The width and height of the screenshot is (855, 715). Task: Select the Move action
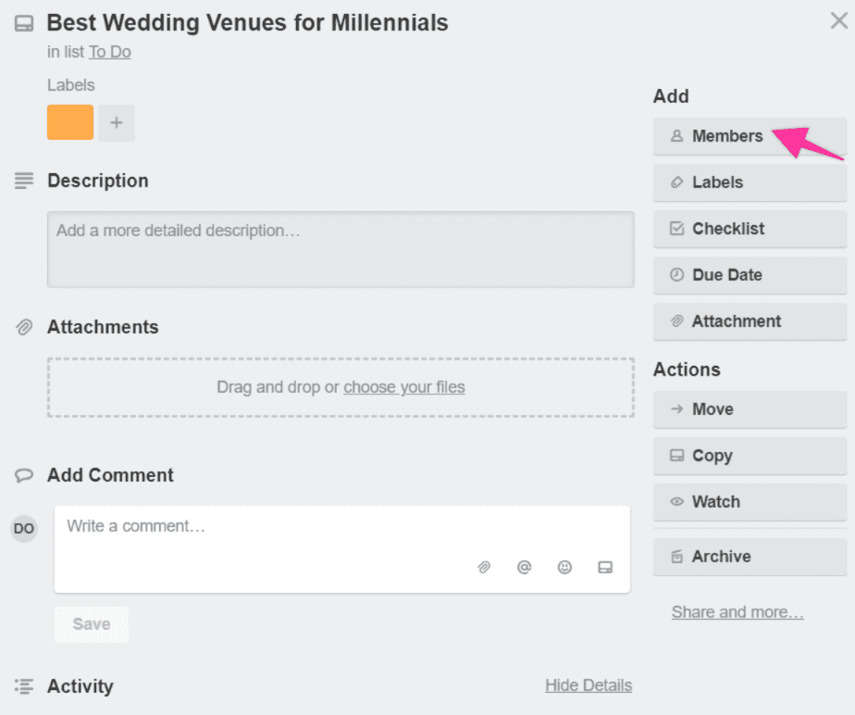750,409
